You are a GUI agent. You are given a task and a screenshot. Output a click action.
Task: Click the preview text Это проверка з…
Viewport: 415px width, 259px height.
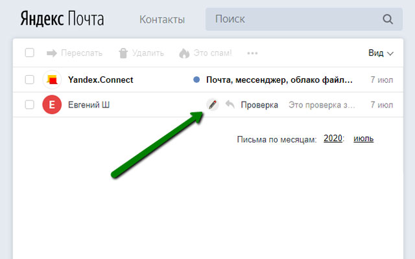pos(322,105)
